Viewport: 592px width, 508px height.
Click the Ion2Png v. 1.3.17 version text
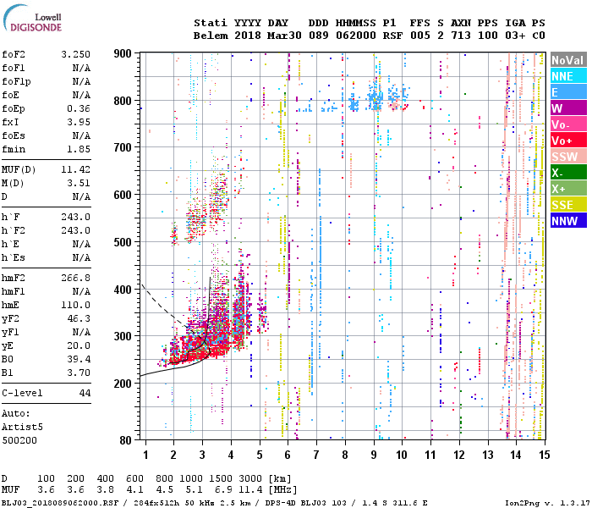[547, 503]
